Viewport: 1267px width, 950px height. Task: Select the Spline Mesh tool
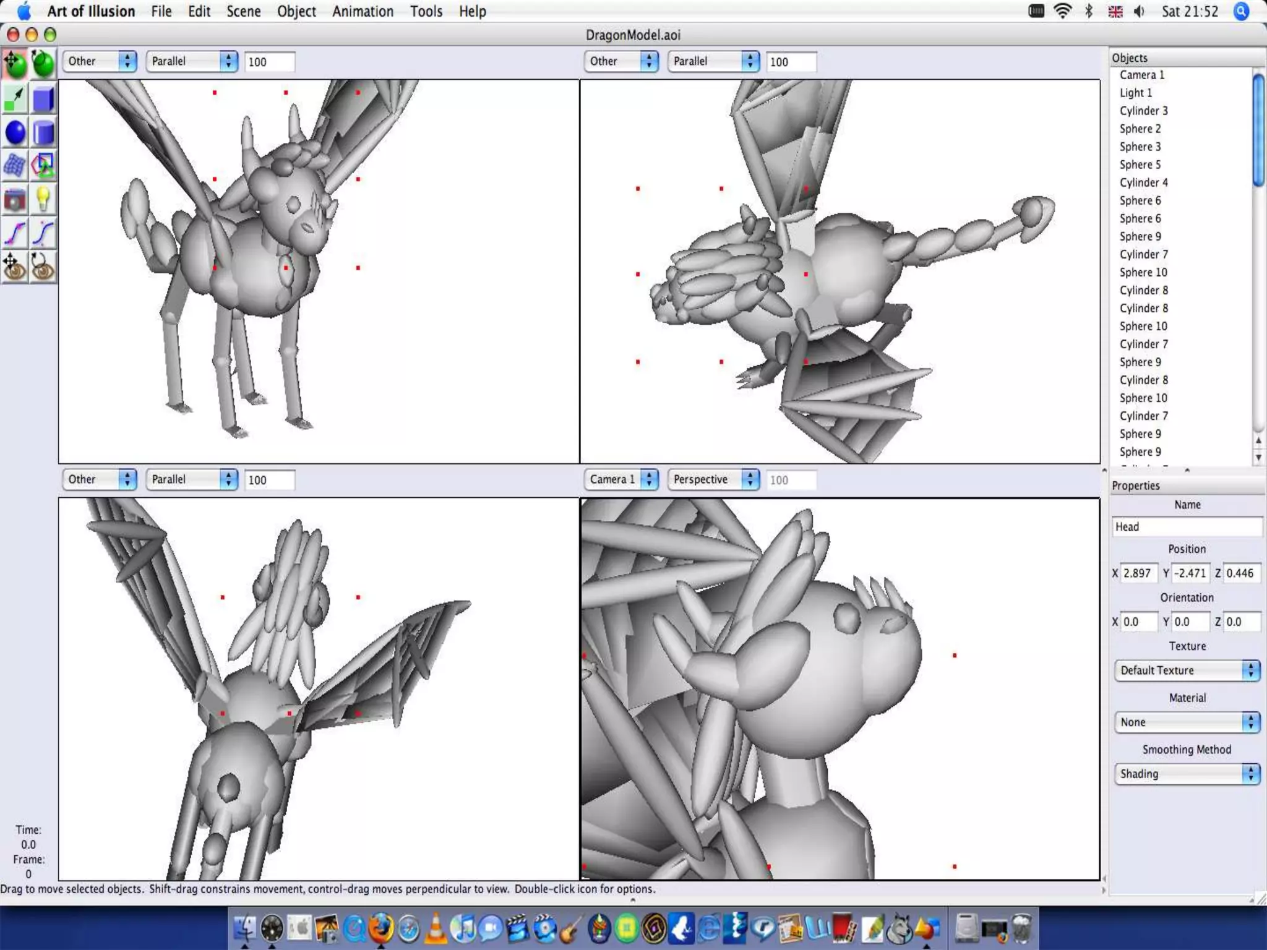[x=15, y=166]
